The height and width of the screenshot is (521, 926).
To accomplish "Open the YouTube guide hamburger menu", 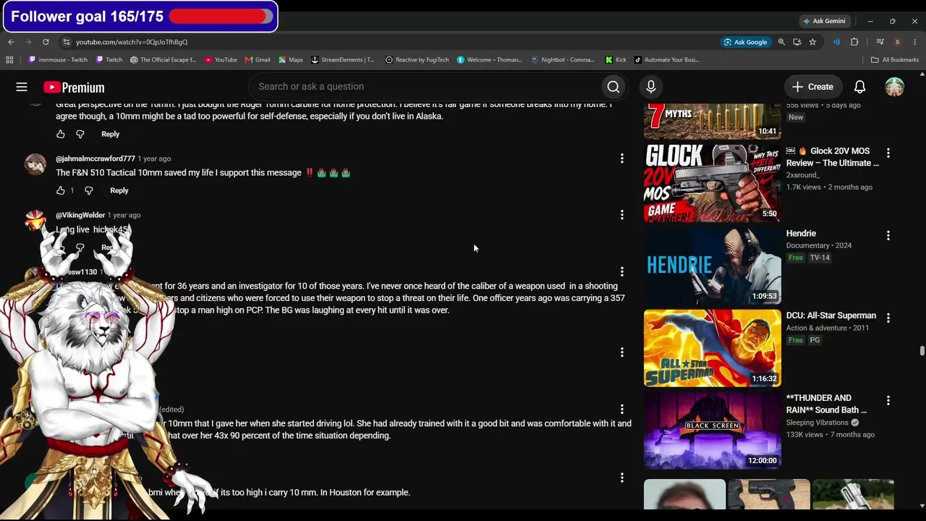I will (22, 87).
